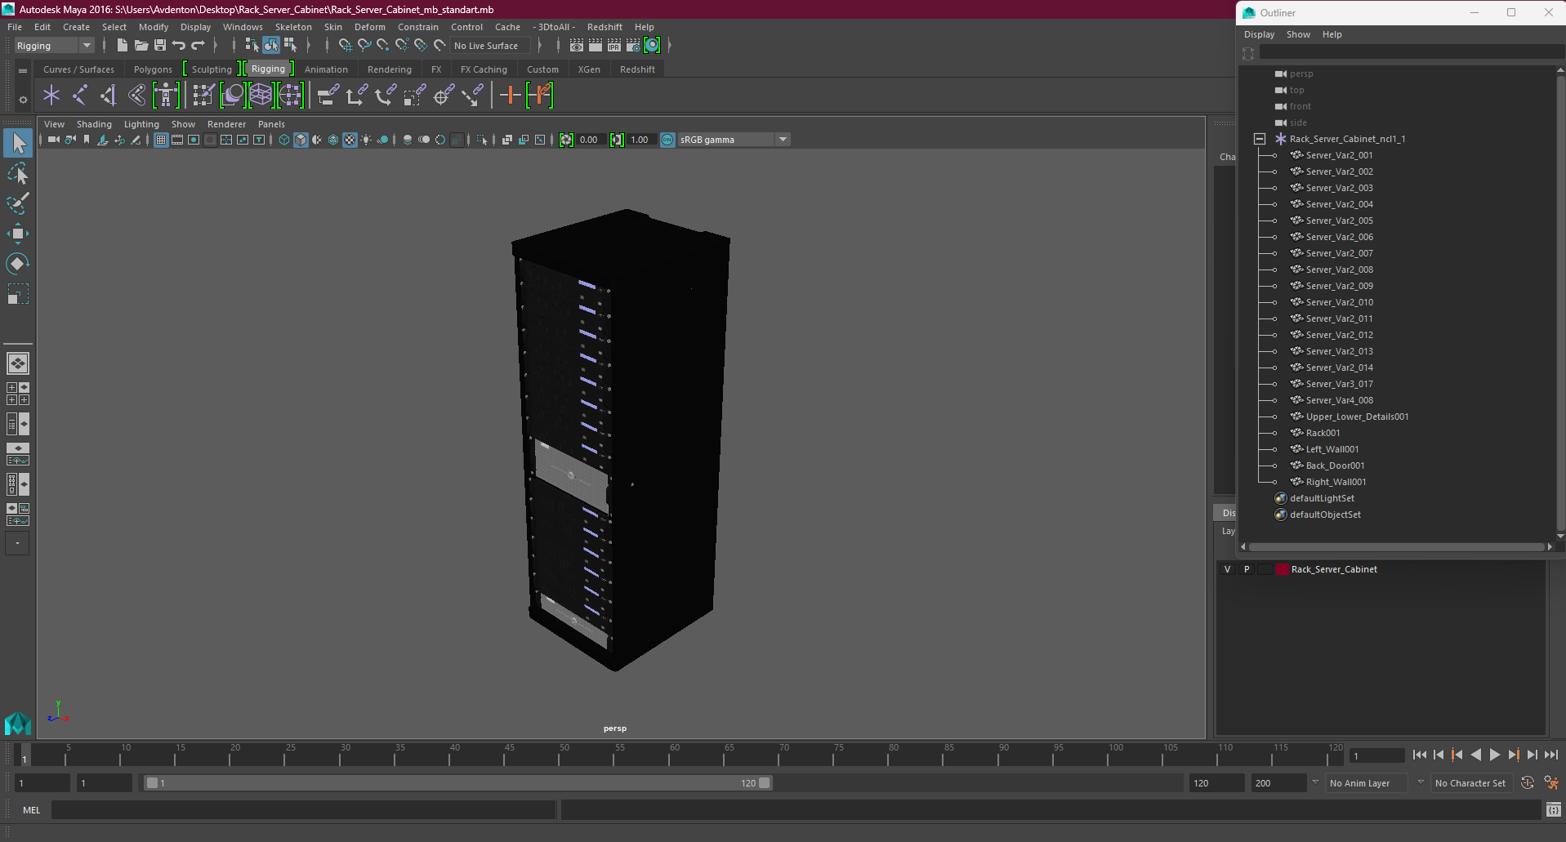Open the shelf tab menu icon
This screenshot has width=1566, height=842.
[x=23, y=71]
